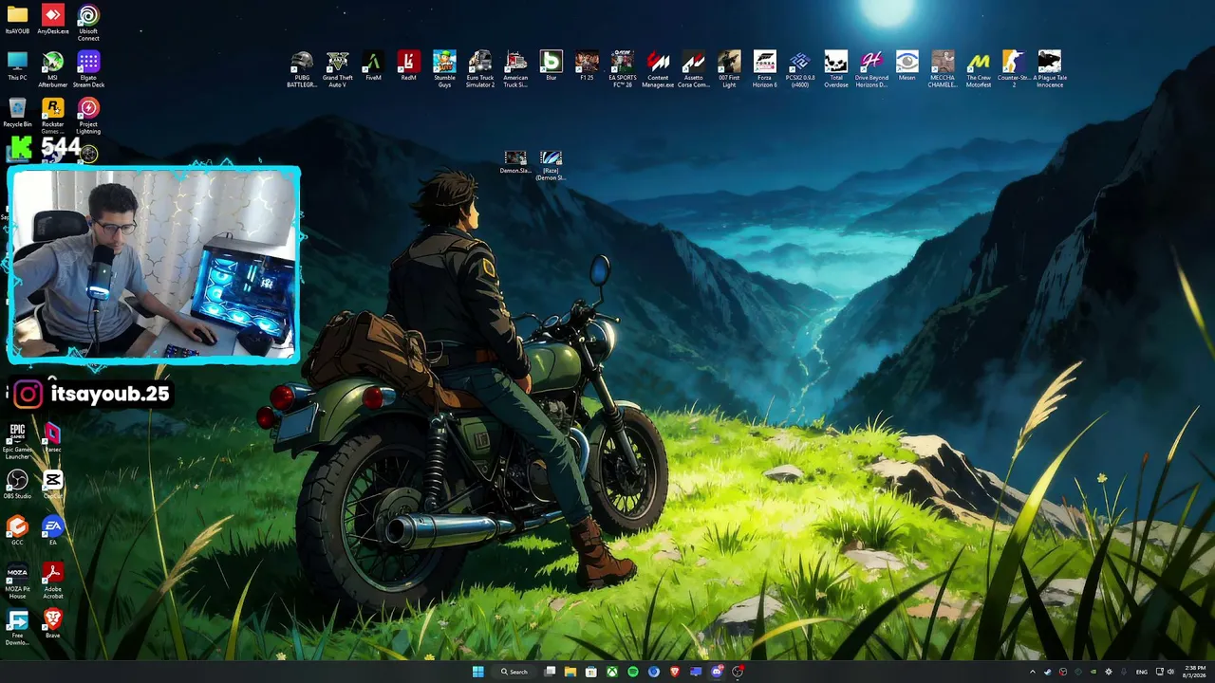Image resolution: width=1215 pixels, height=683 pixels.
Task: Select the GCC desktop shortcut
Action: tap(17, 531)
